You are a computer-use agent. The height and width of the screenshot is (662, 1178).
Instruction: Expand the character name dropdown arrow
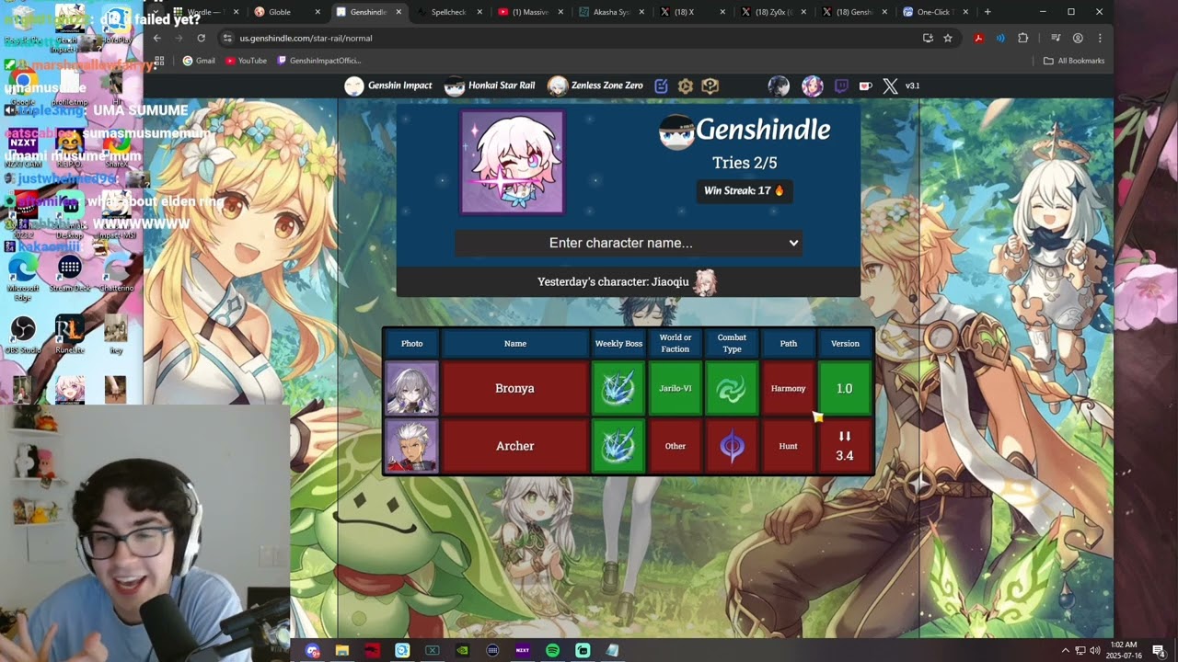793,243
